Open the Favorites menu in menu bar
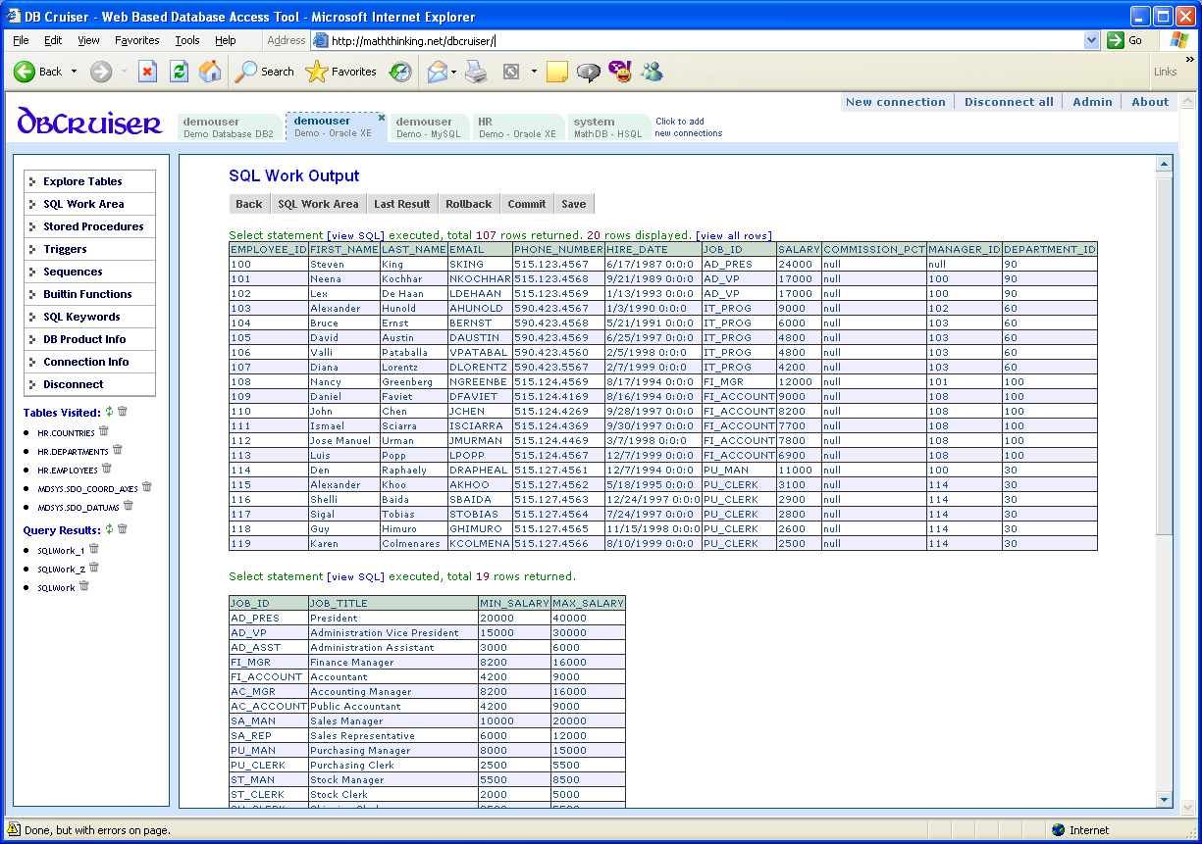This screenshot has height=844, width=1202. (136, 40)
